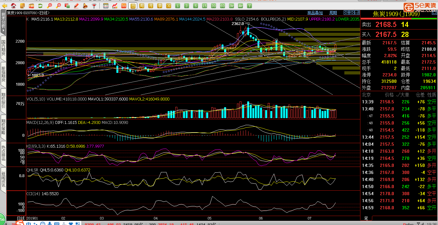Click the green refresh arrows icon
This screenshot has height=225, width=438.
pos(40,6)
